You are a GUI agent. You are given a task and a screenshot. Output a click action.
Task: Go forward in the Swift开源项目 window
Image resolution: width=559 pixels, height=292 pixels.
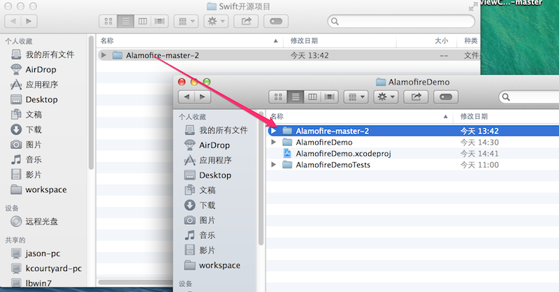tap(29, 22)
